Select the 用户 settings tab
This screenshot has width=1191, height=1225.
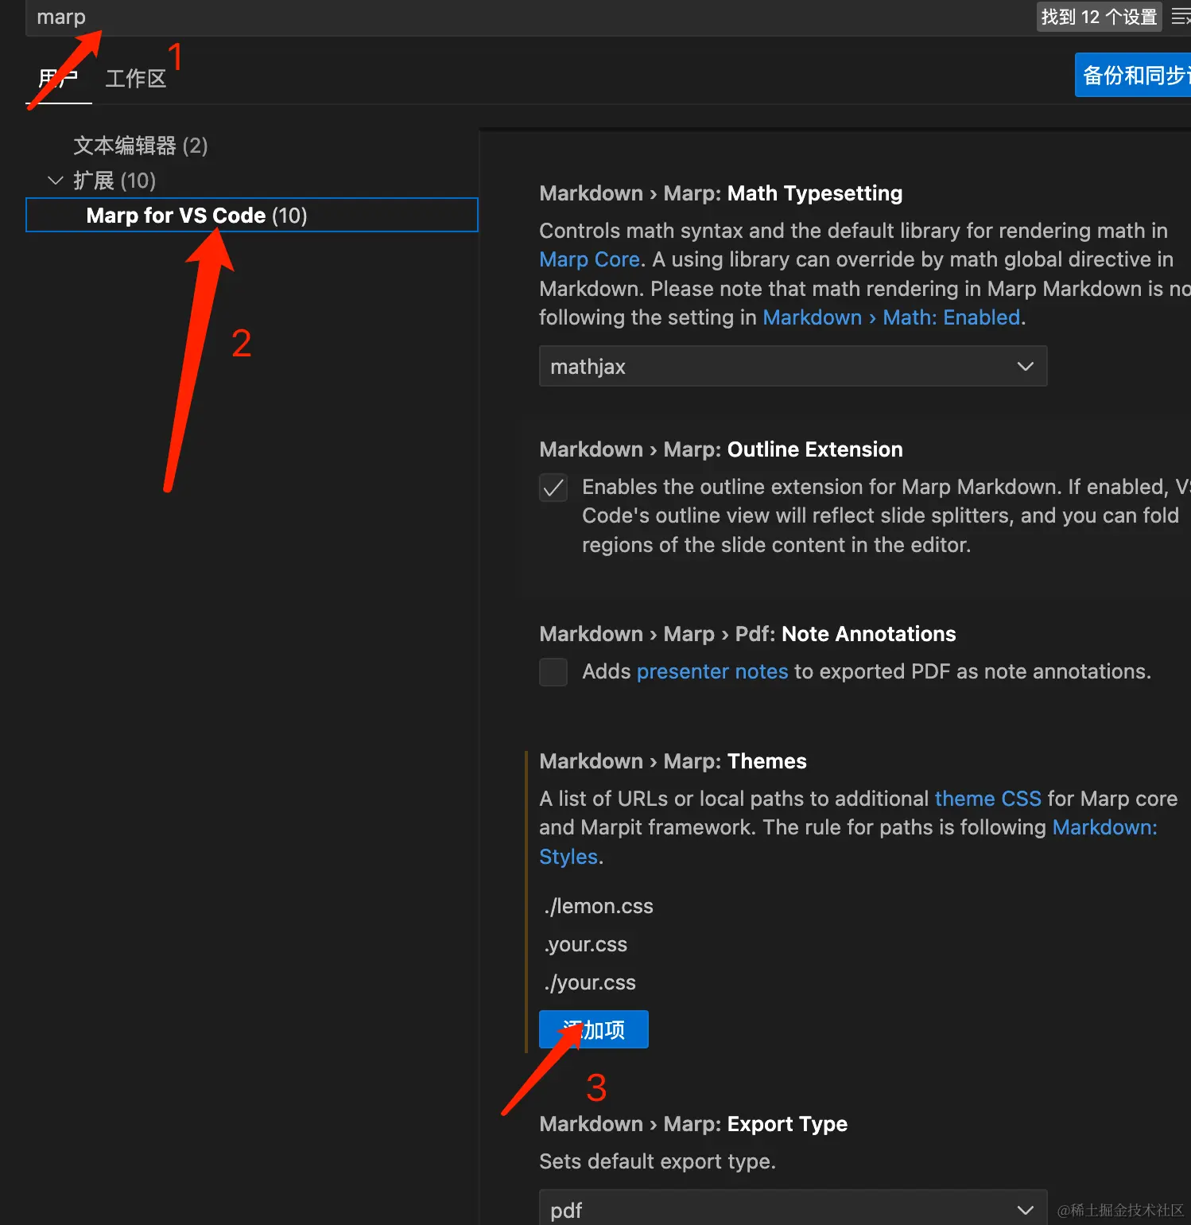pos(59,79)
